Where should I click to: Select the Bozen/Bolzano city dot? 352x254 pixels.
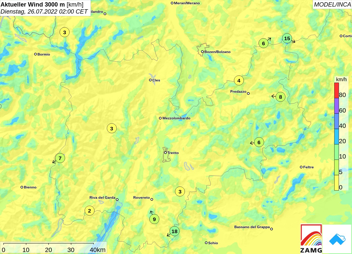(202, 52)
